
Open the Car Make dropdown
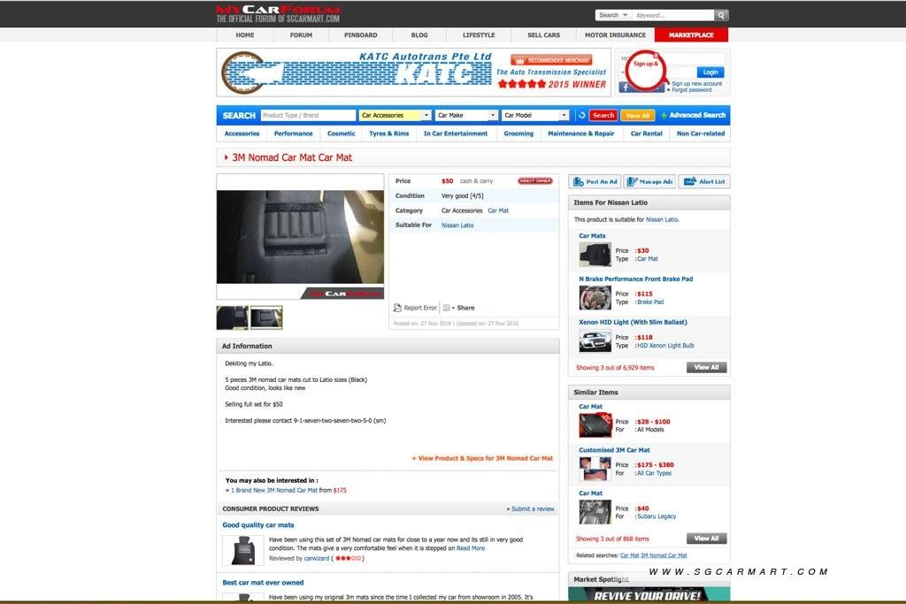coord(466,115)
